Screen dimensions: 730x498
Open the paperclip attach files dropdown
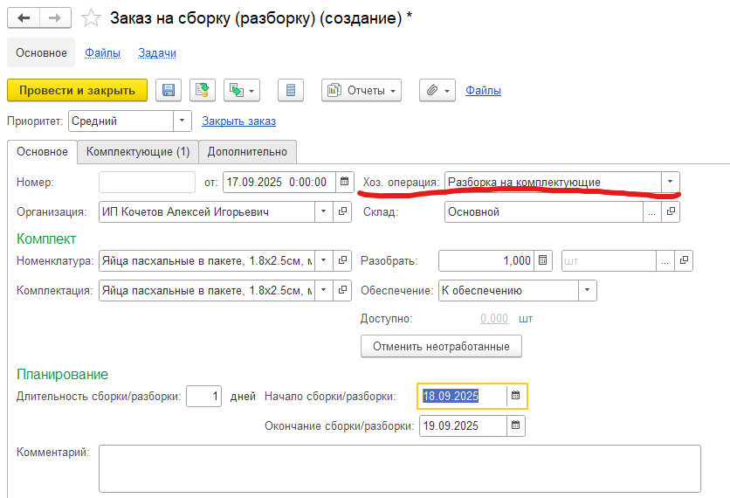tap(437, 90)
